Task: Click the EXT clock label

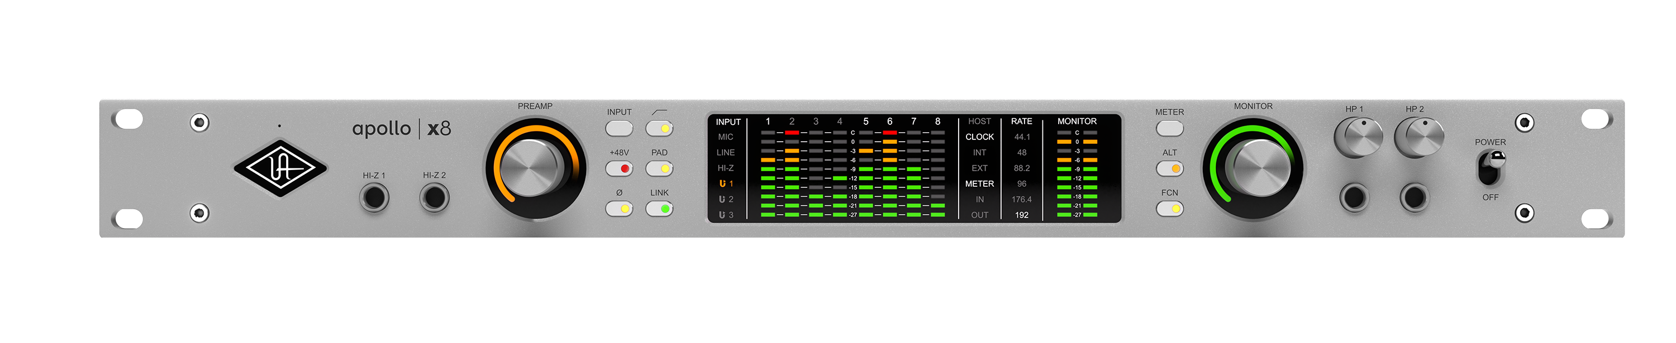Action: click(x=979, y=168)
